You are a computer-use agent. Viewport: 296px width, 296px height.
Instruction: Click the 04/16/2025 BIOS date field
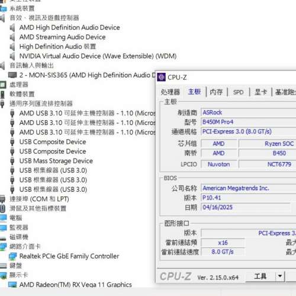[246, 207]
